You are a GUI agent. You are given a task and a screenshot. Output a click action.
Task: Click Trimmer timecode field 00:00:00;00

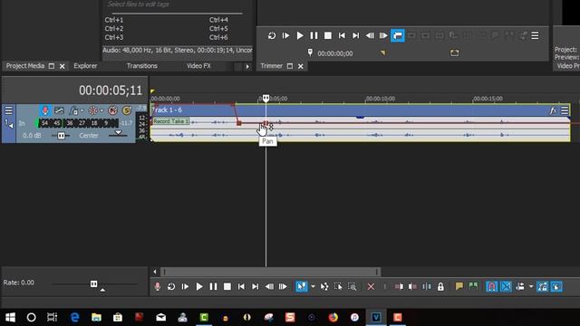[x=335, y=53]
